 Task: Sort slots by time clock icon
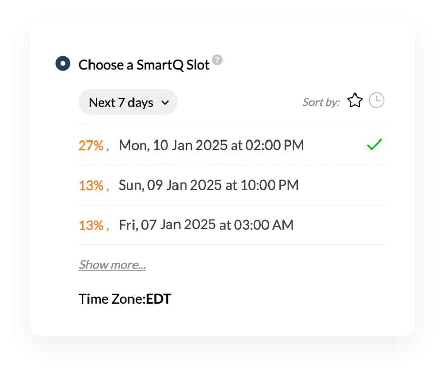point(376,101)
